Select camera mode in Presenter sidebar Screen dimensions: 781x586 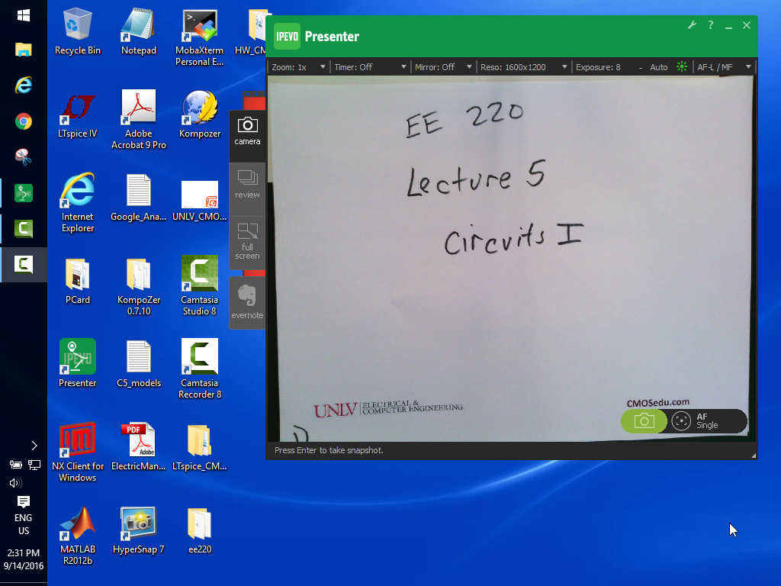tap(247, 131)
